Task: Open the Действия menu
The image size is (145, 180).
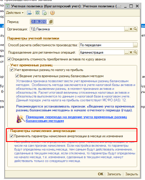Action: (15, 13)
